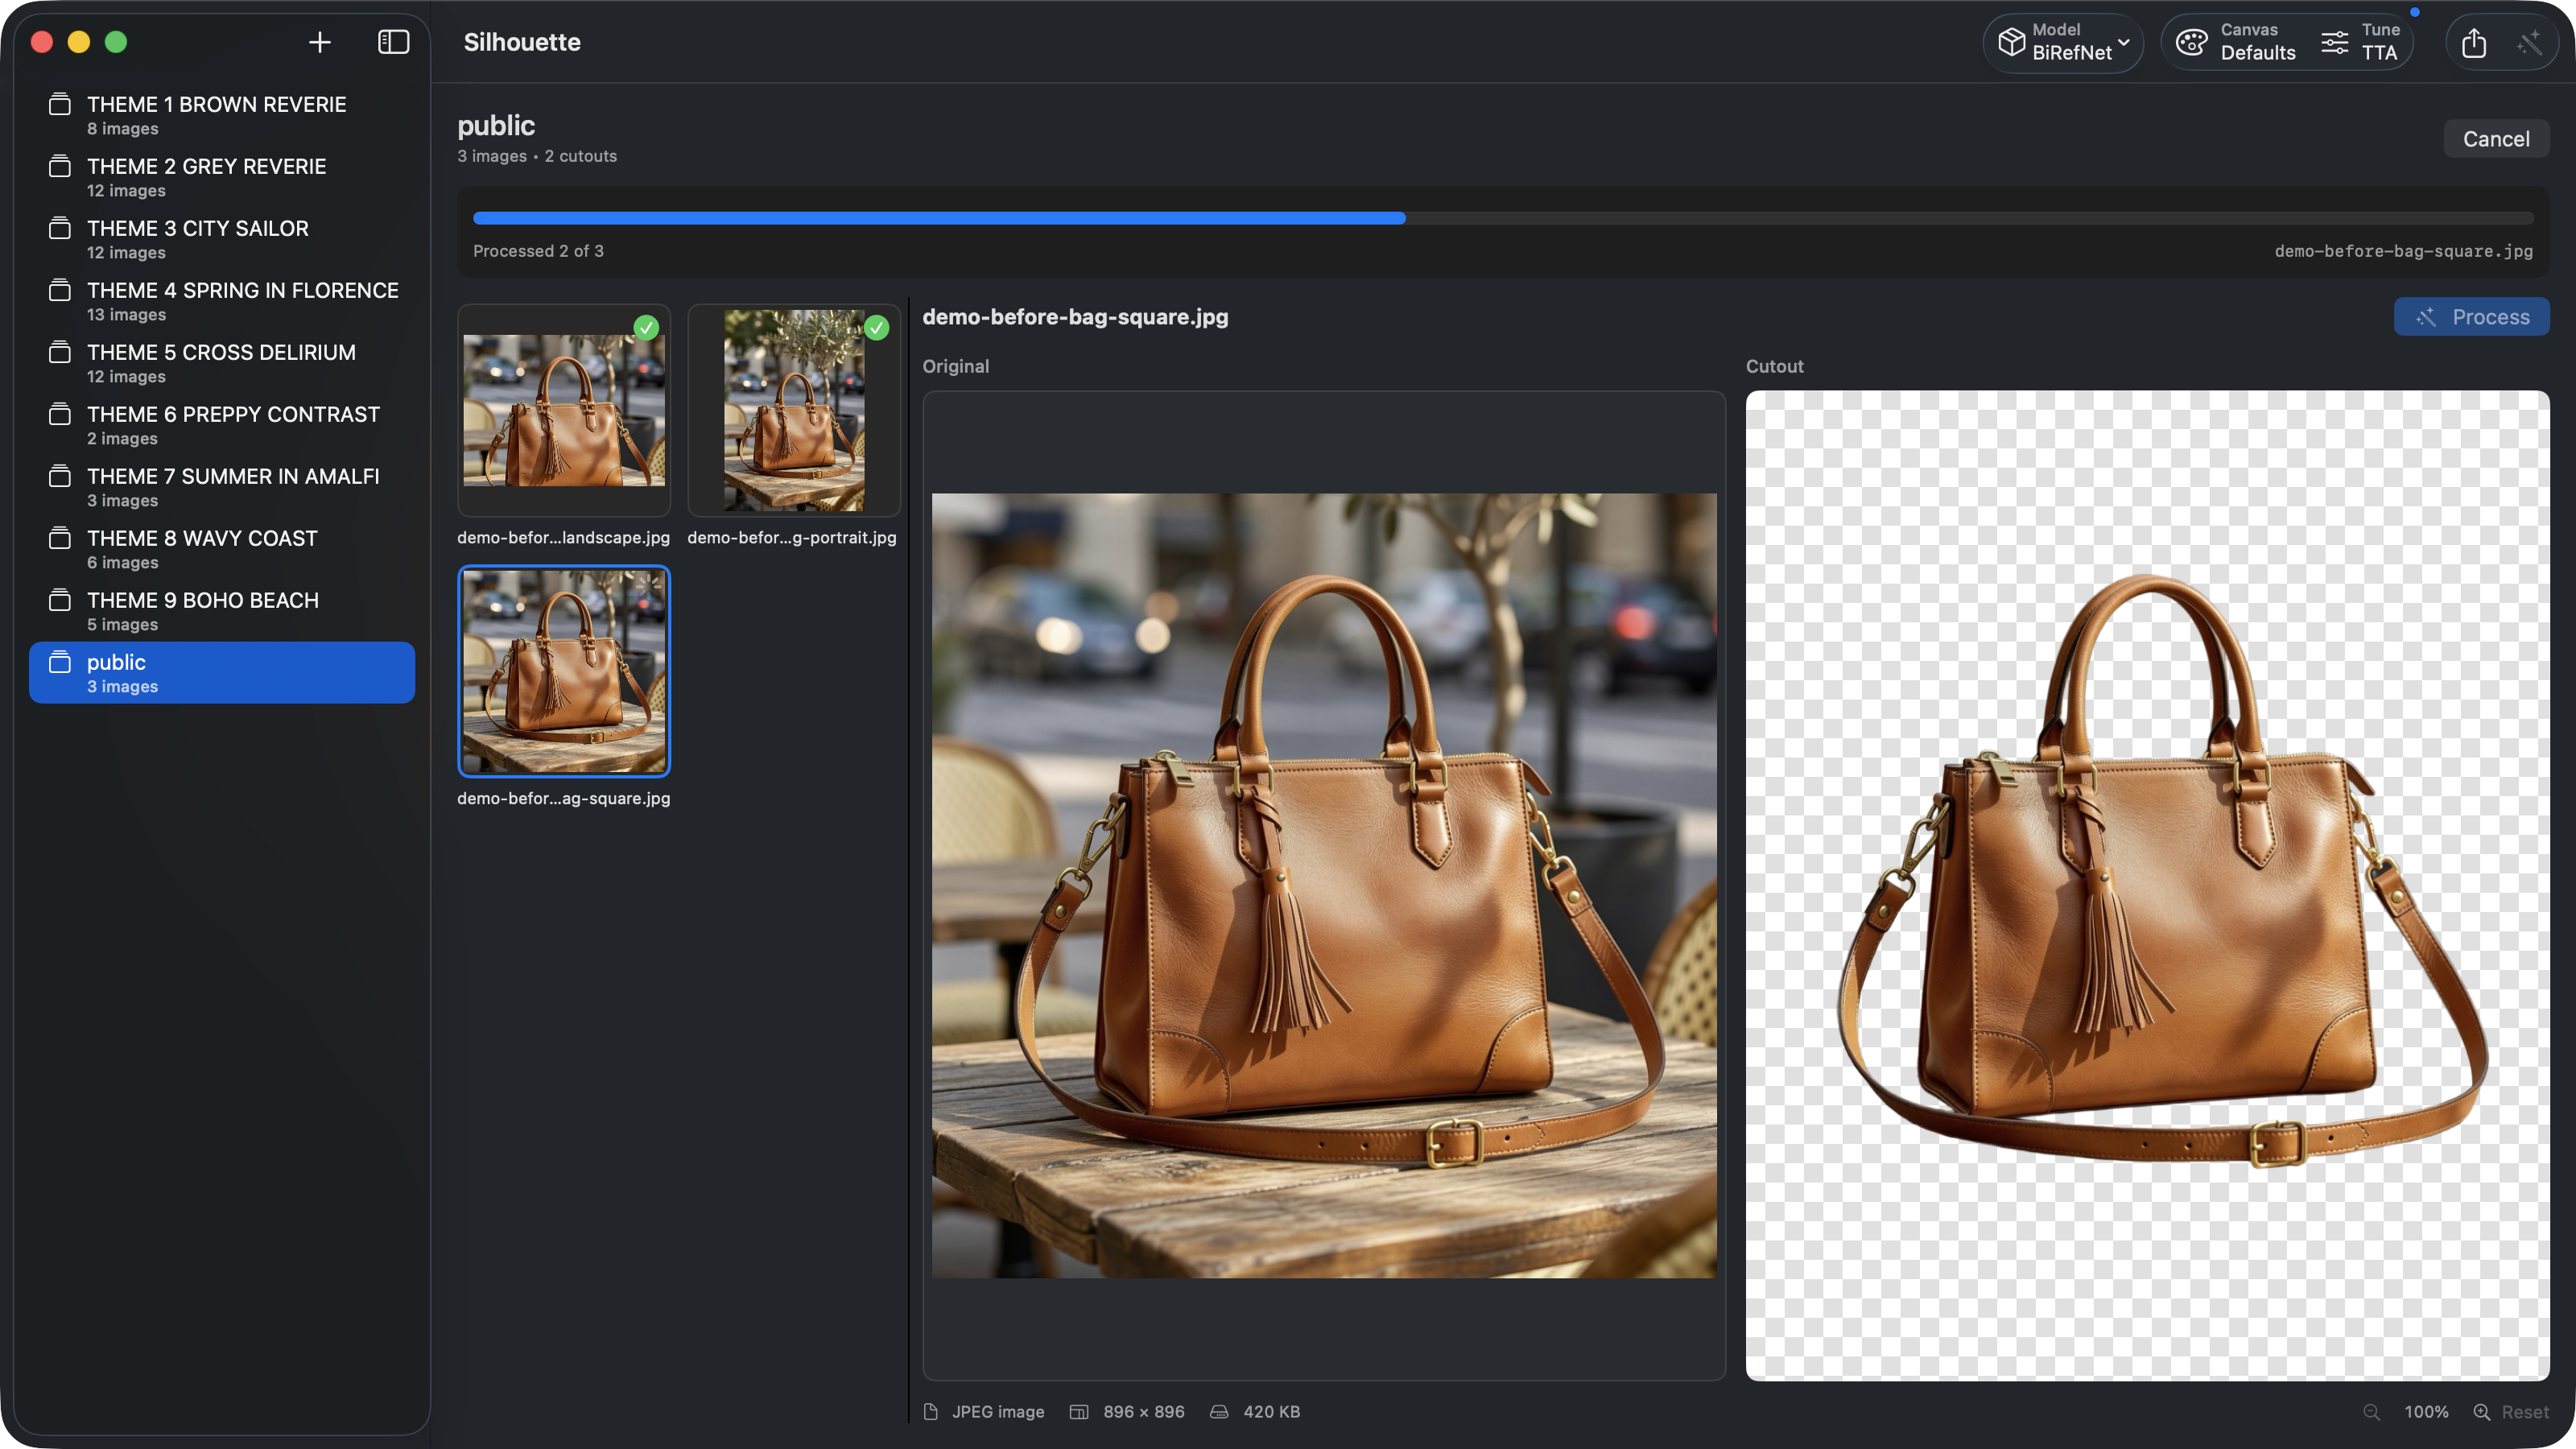Click the green checkmark on demo-befor...landscape.jpg

tap(646, 327)
